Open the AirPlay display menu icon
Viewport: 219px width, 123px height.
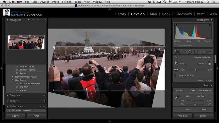[x=159, y=2]
